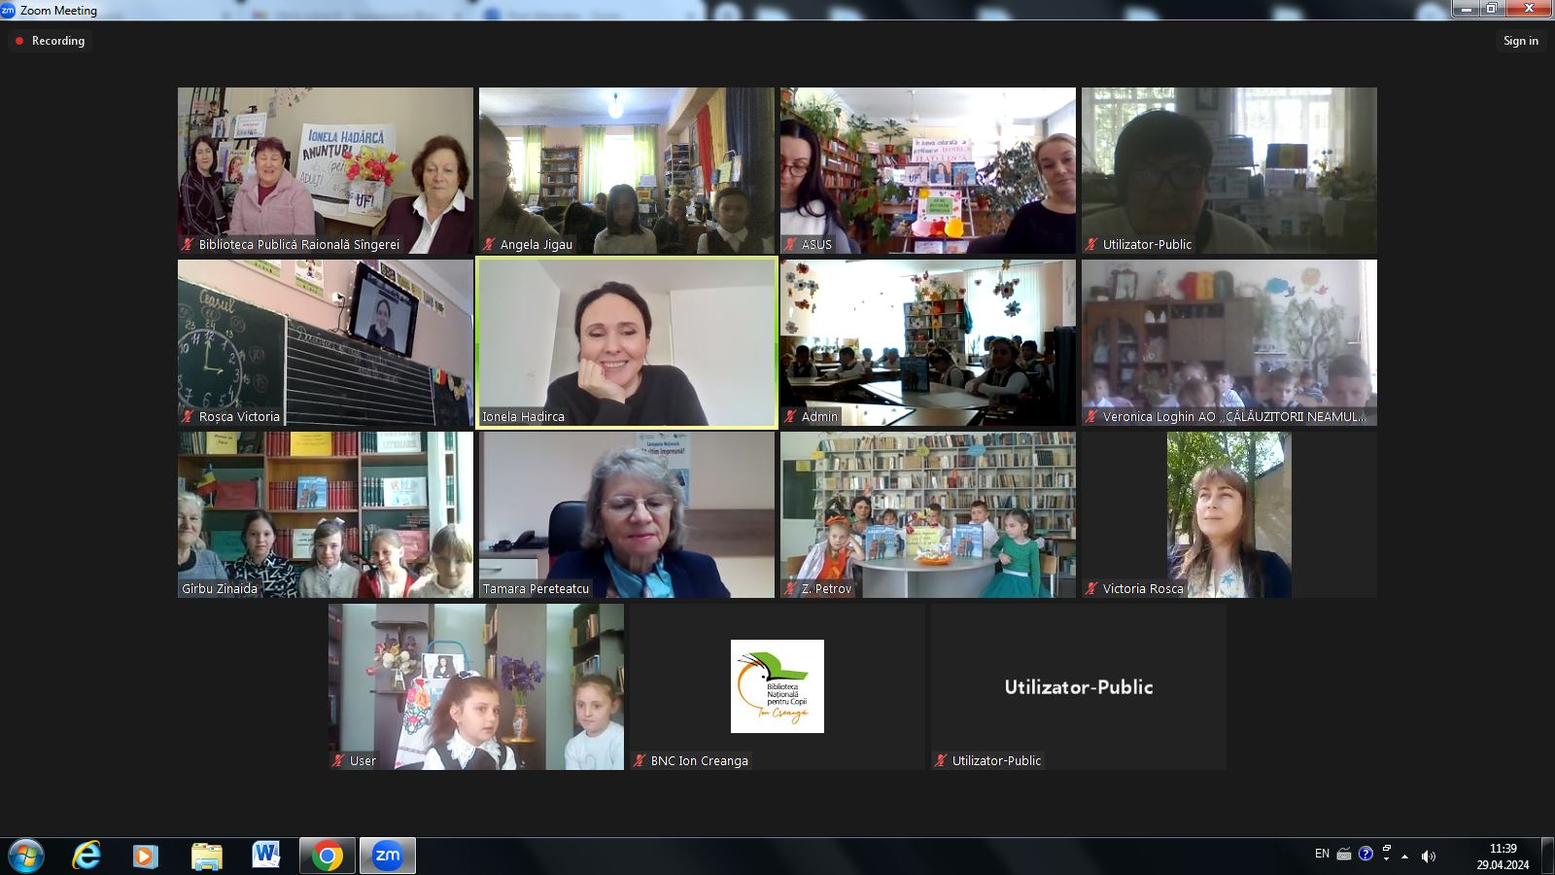Click the muted mic icon beside BNC Ion Creanga
The image size is (1555, 875).
639,761
